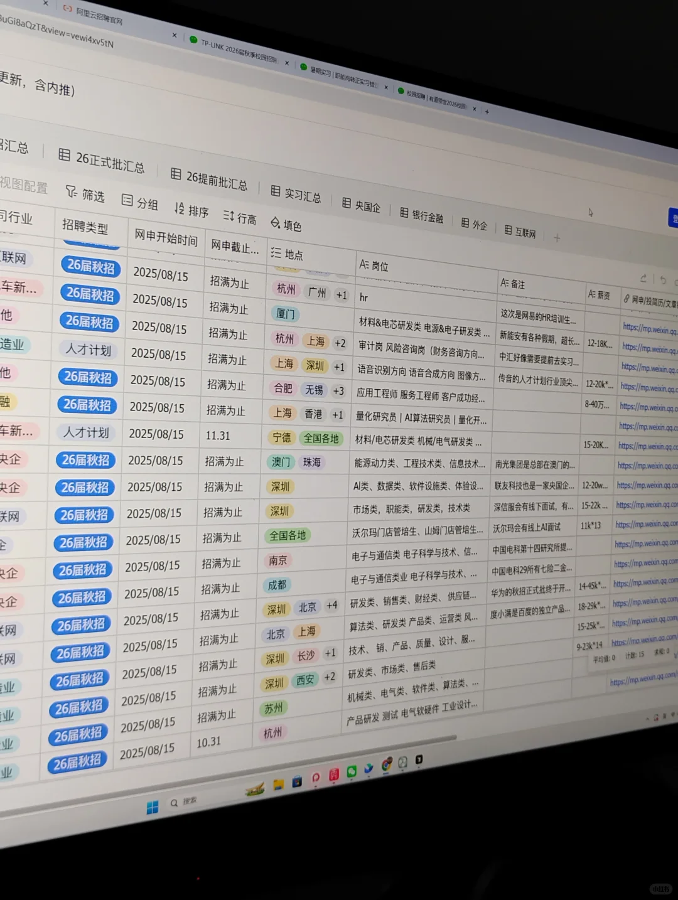Screen dimensions: 678x900
Task: Switch to the TP-LINK 2026届秋季校园招聘 tab
Action: tap(234, 50)
